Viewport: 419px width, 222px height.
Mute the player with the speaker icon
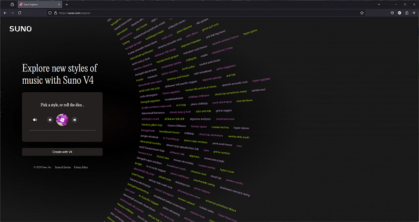tap(35, 120)
